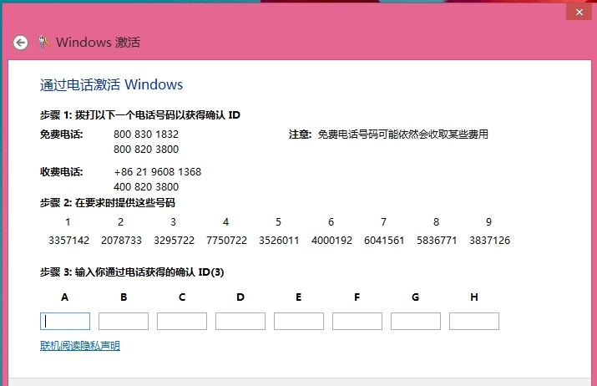Select confirmation ID field F

point(357,321)
